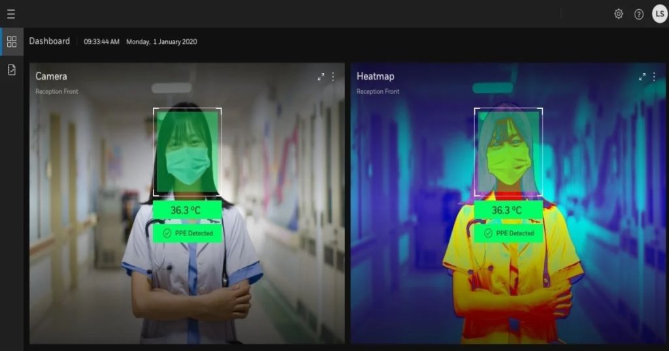This screenshot has height=351, width=669.
Task: Click 36.3 °C reading in Camera panel
Action: (x=187, y=210)
